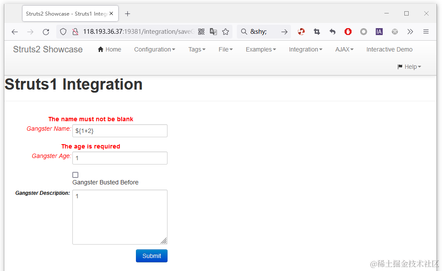Click the crop screenshot extension icon
Viewport: 442px width, 271px height.
317,32
